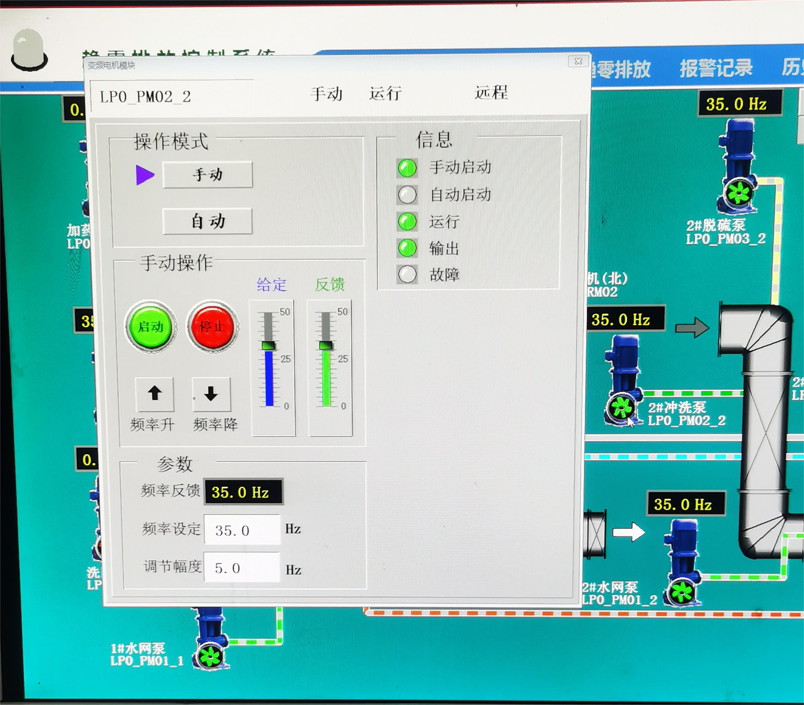Viewport: 804px width, 705px height.
Task: Click the 故障 fault indicator light
Action: coord(407,274)
